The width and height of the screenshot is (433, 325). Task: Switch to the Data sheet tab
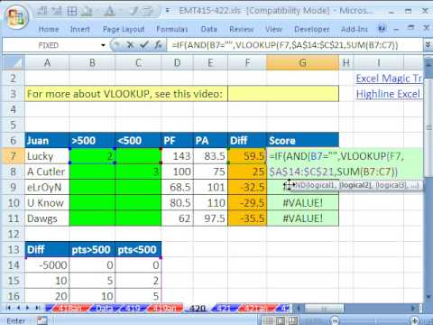click(x=104, y=308)
